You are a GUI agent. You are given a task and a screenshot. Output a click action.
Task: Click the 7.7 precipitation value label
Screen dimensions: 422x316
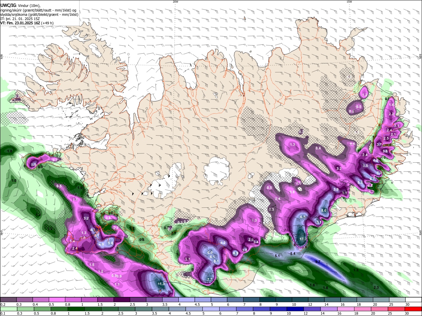pyautogui.click(x=210, y=280)
